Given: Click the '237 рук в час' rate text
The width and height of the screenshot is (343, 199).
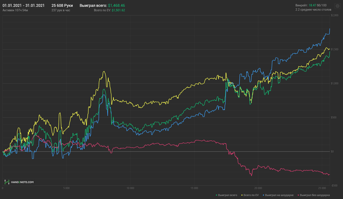Looking at the screenshot, I should tap(61, 10).
